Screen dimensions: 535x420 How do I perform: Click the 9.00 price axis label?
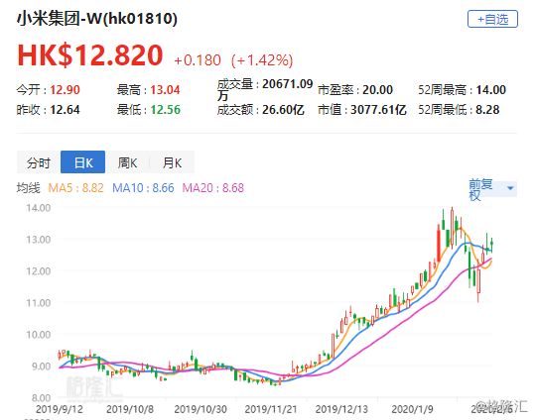coord(41,367)
